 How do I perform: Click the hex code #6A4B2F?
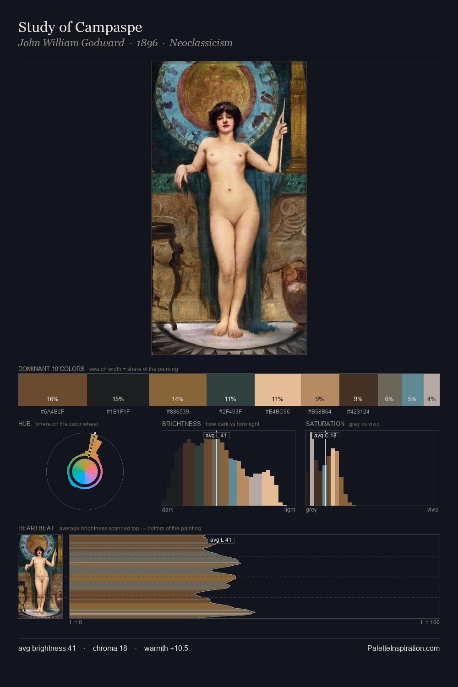pos(53,412)
